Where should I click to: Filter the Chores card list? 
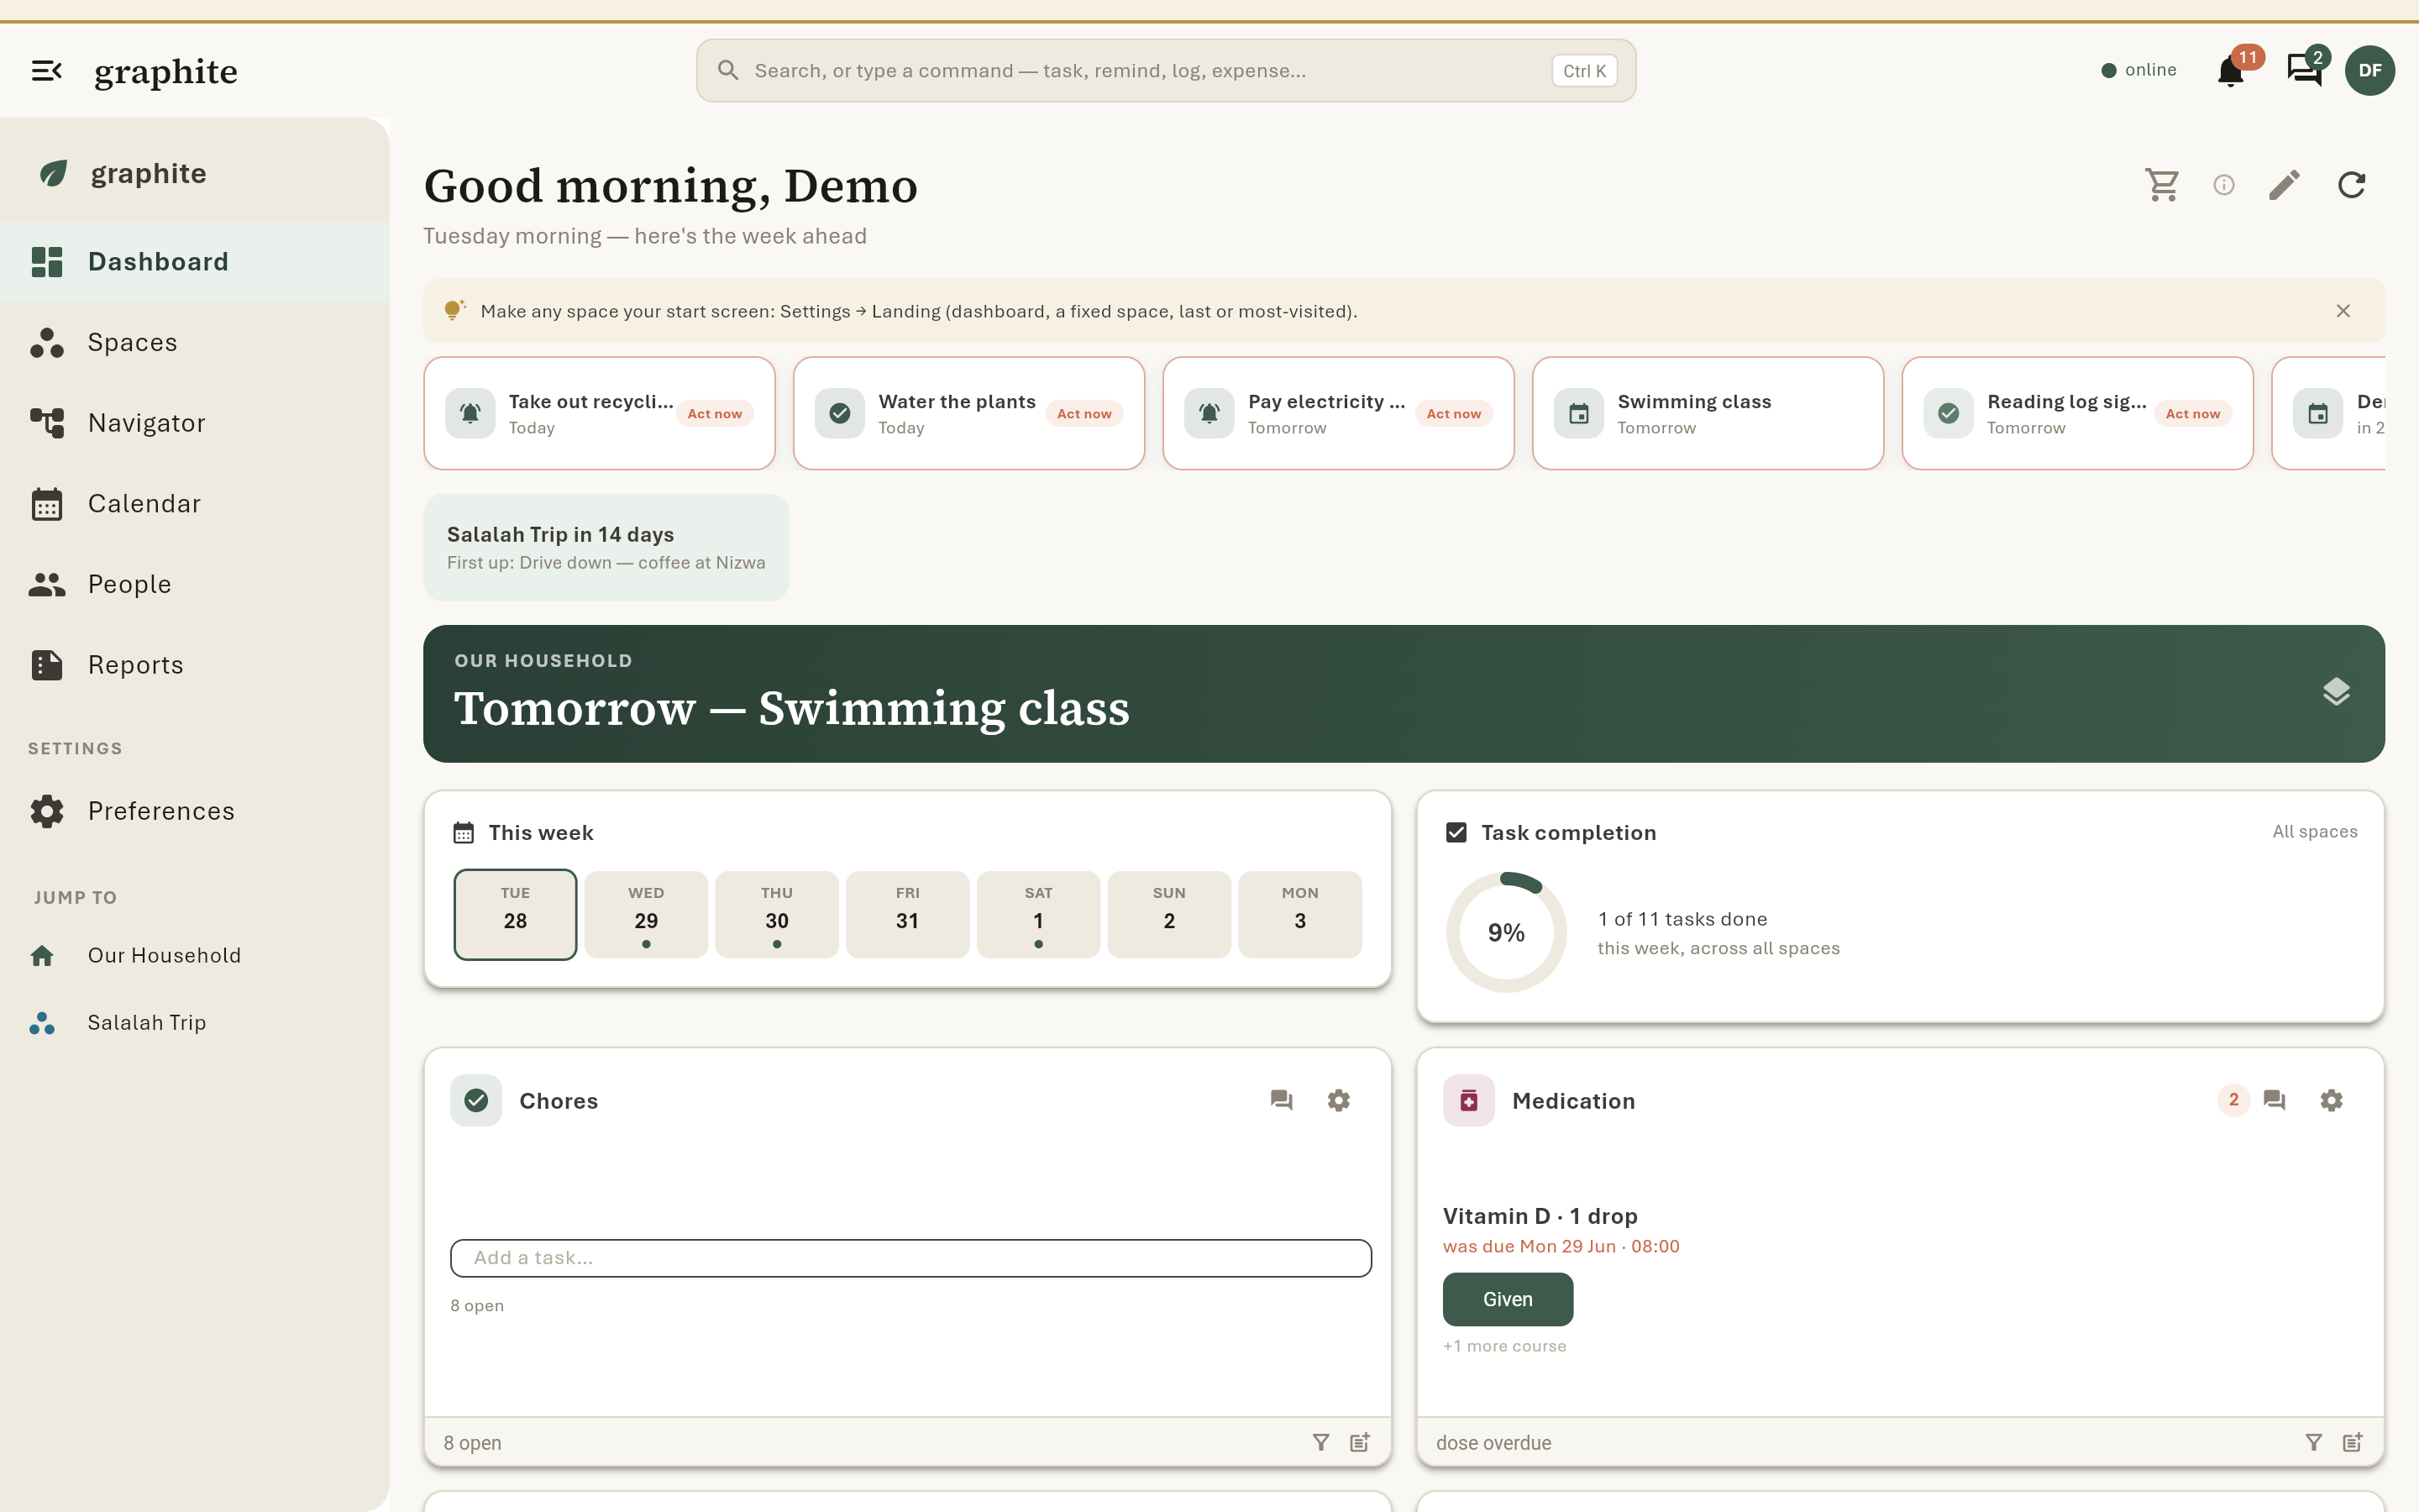pos(1320,1442)
